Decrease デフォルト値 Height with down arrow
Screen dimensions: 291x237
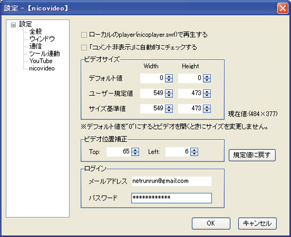pyautogui.click(x=207, y=80)
